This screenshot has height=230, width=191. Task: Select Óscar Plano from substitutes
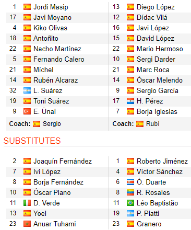(52, 192)
